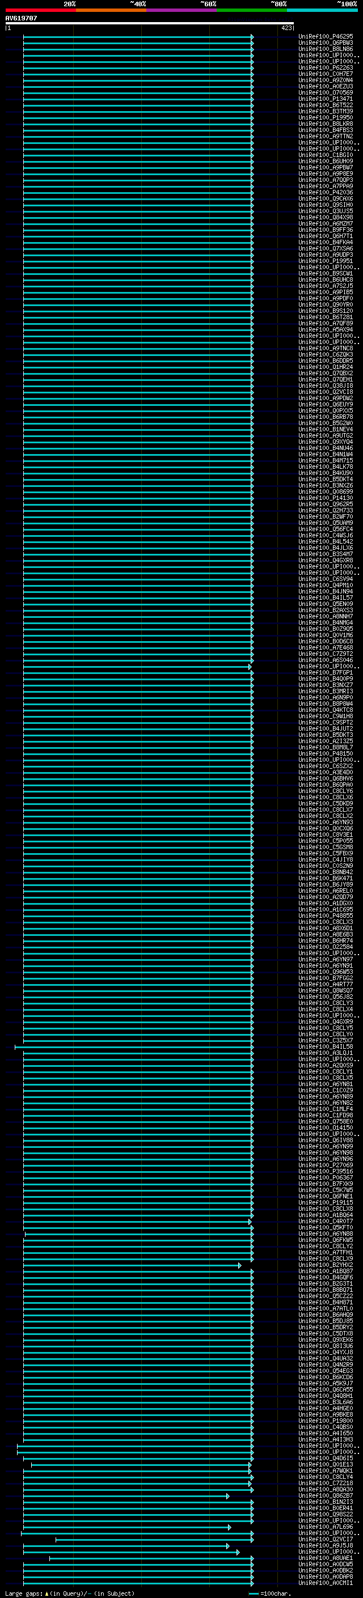Select hit label UniRef100_B7FGP1
363x1598 pixels.
point(326,672)
